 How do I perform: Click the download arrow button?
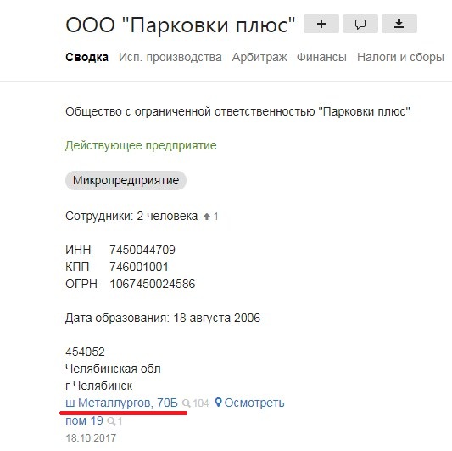[x=399, y=24]
